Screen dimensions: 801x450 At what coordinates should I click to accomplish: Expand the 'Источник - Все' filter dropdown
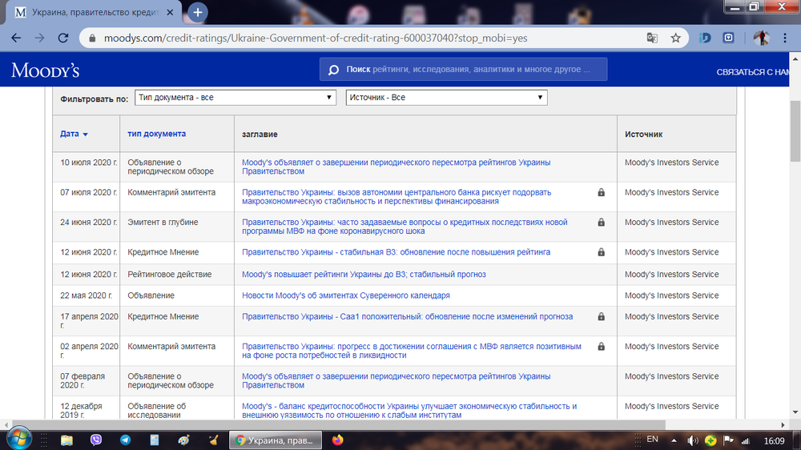(x=446, y=98)
